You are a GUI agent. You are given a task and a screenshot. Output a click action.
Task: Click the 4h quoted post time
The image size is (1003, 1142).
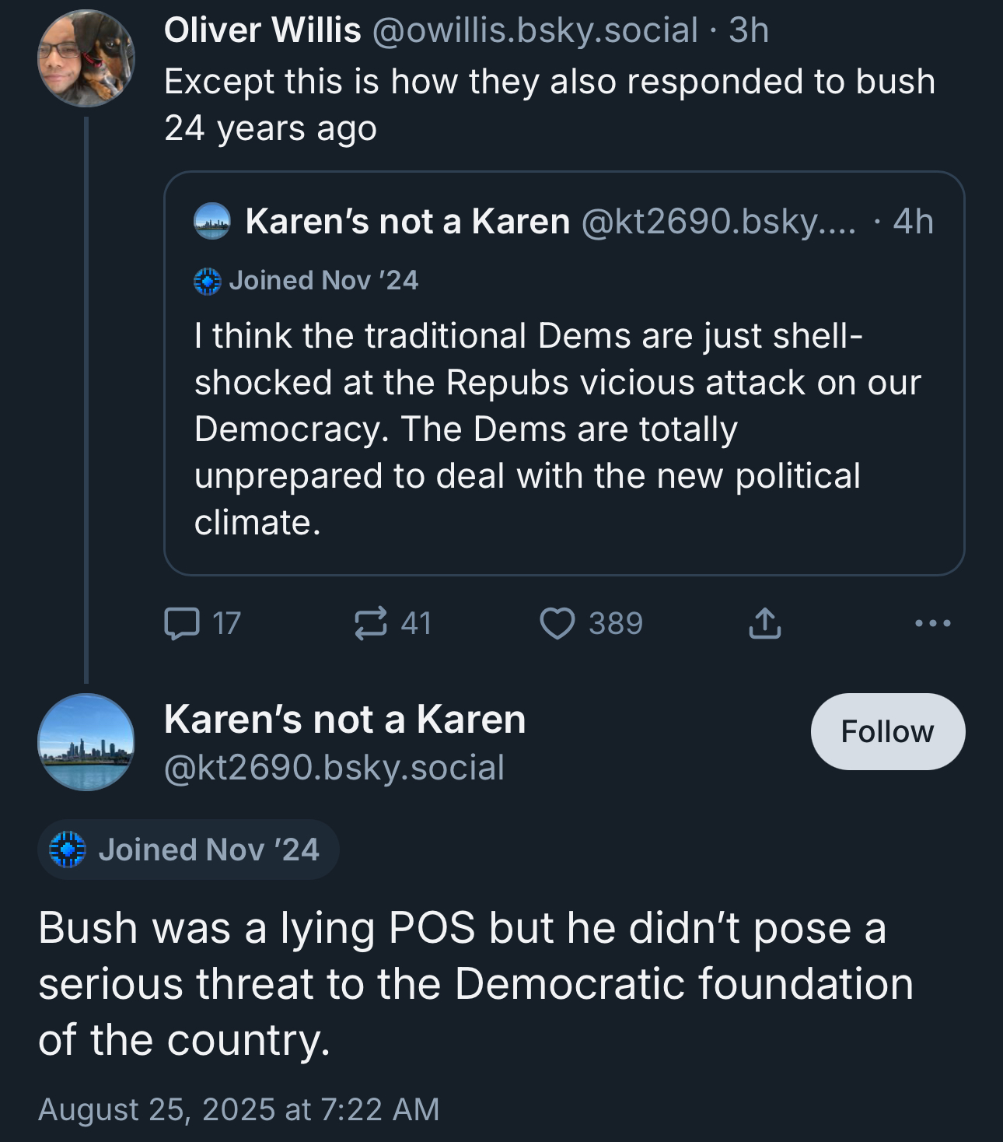[913, 222]
